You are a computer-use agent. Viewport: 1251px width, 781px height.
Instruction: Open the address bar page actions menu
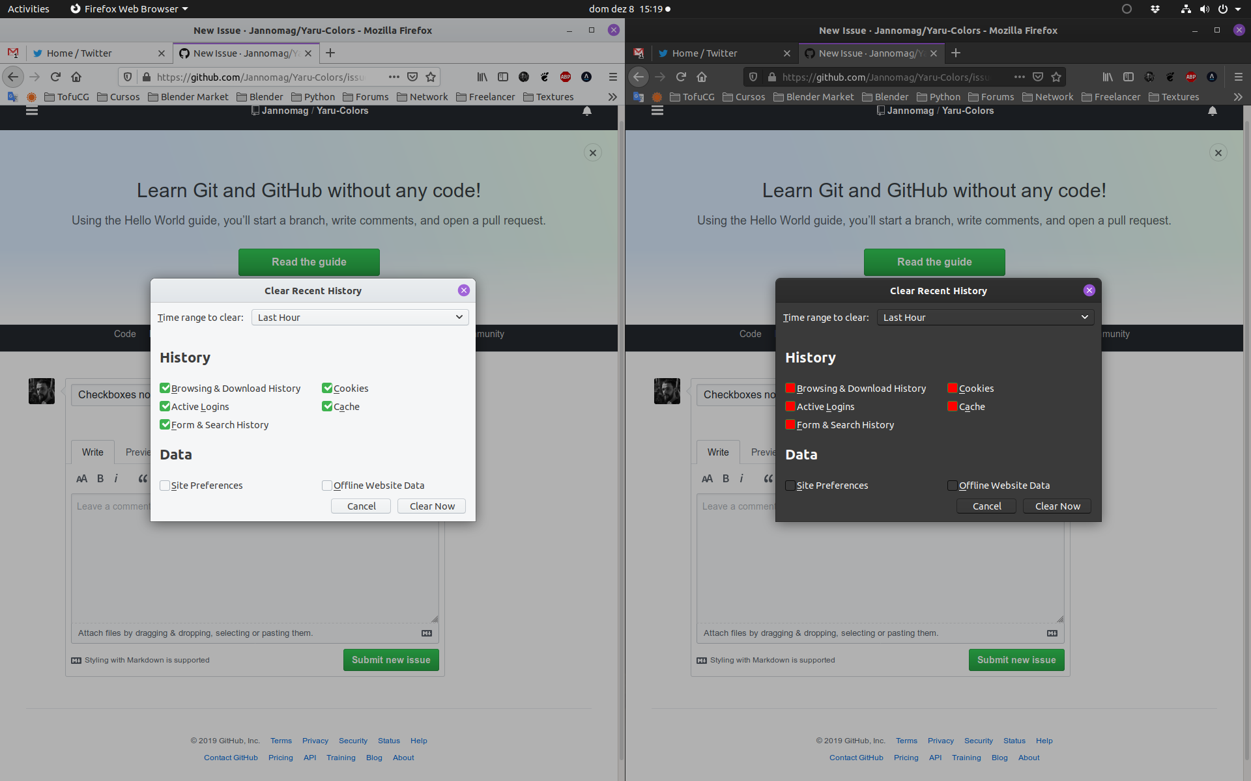394,77
